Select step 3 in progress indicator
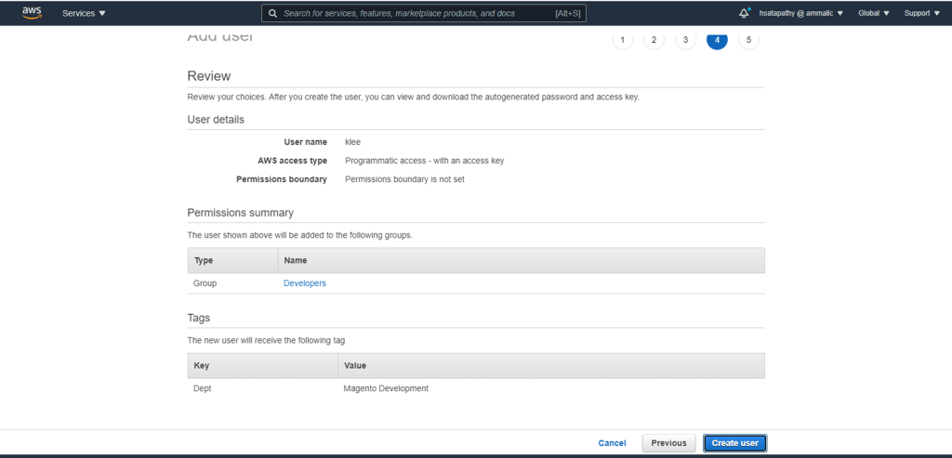Image resolution: width=952 pixels, height=458 pixels. click(685, 40)
